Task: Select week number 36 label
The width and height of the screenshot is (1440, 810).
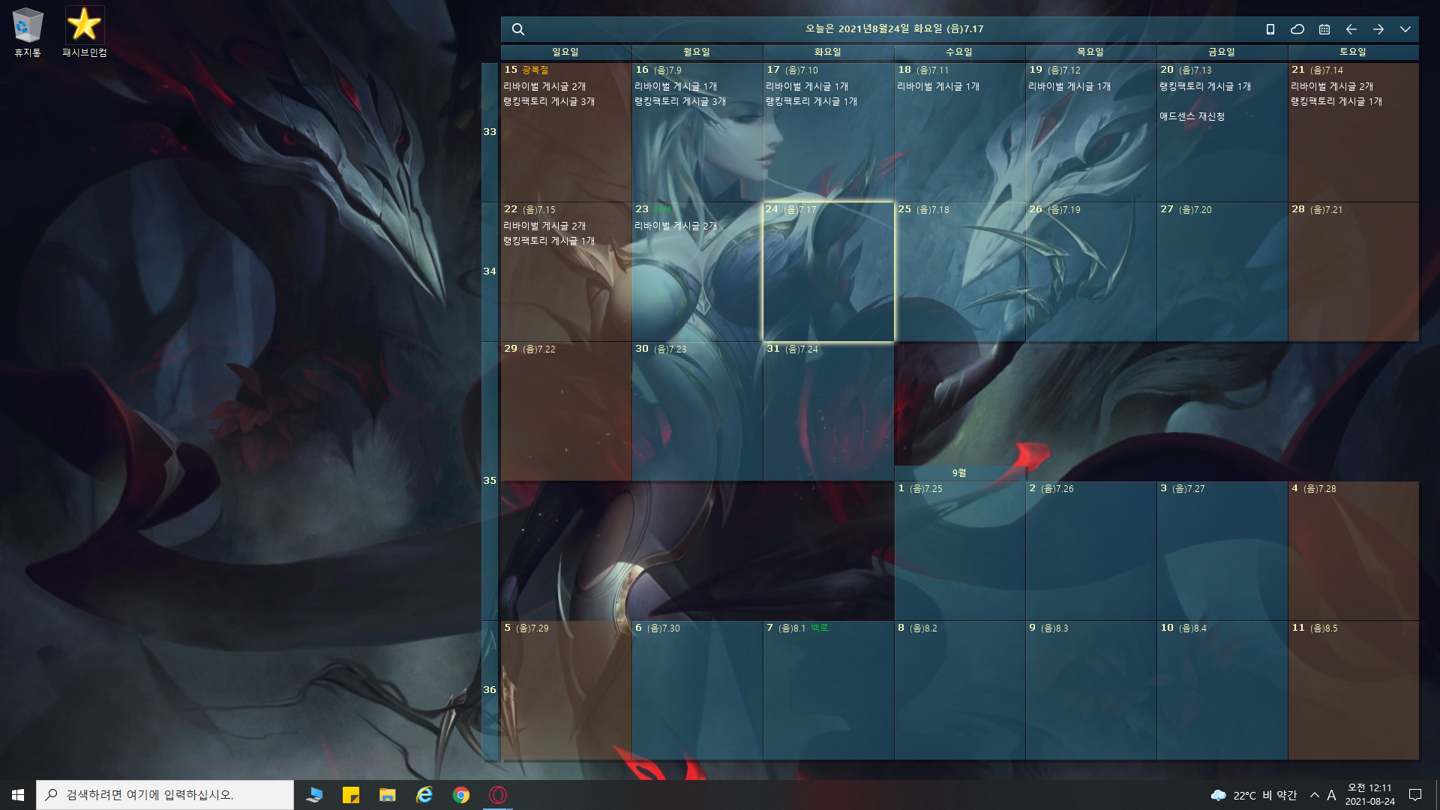Action: click(x=490, y=690)
